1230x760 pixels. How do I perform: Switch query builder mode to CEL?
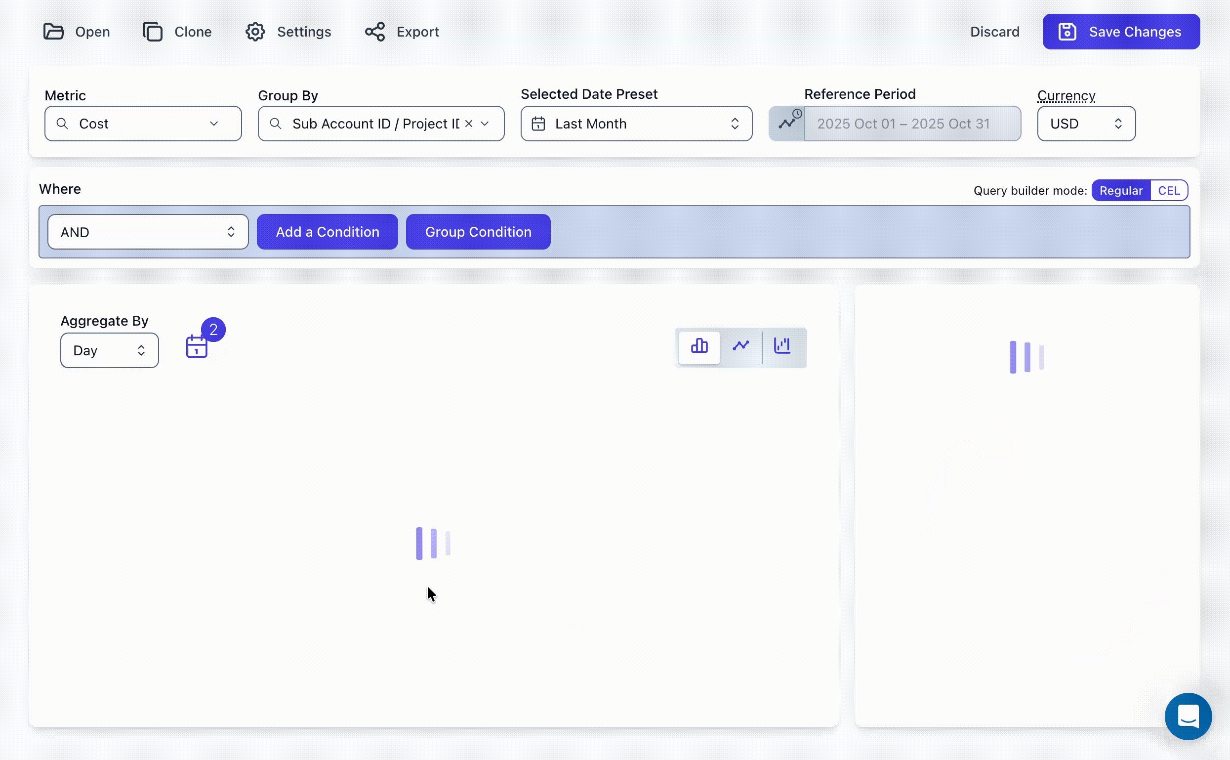[x=1169, y=190]
